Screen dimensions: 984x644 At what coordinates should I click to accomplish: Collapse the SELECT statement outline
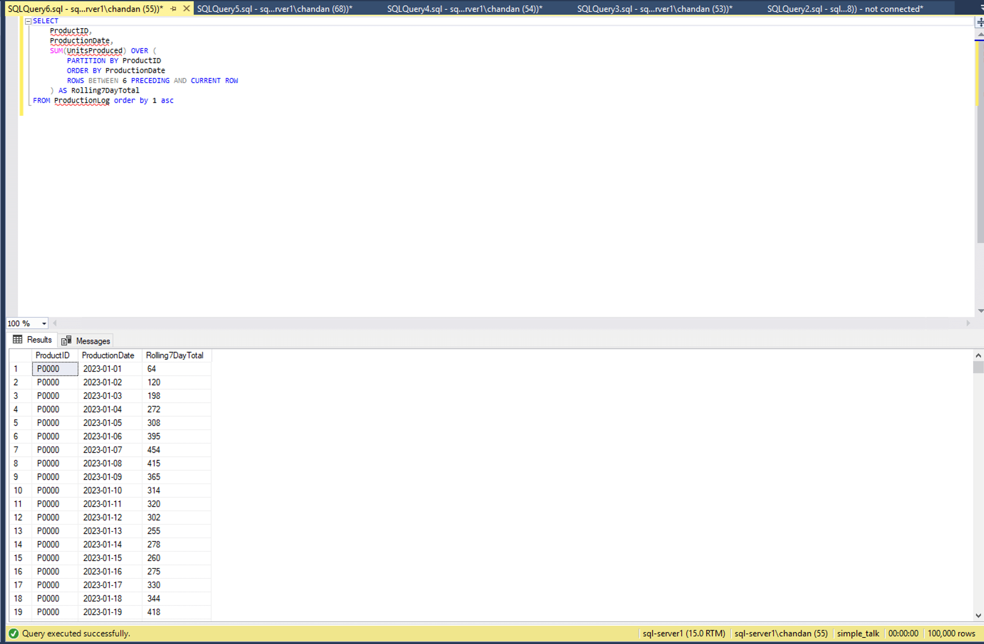pos(28,21)
